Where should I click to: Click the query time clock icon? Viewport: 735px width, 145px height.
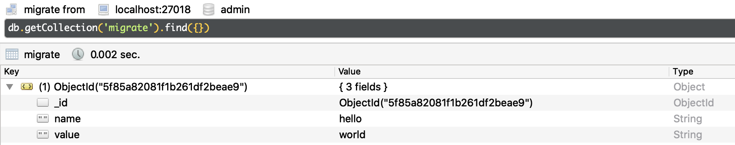pyautogui.click(x=78, y=54)
